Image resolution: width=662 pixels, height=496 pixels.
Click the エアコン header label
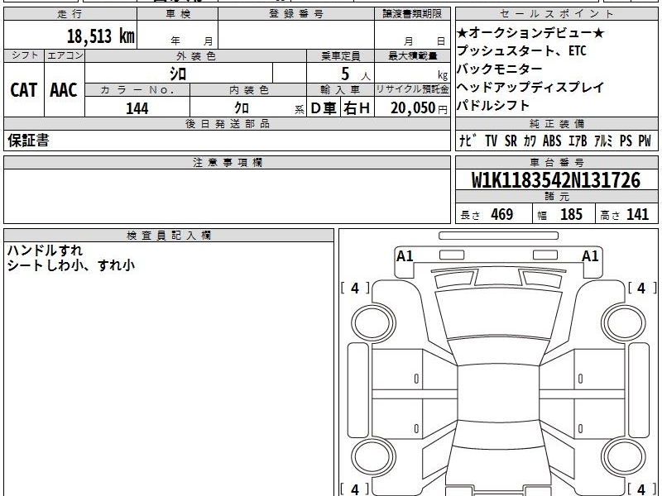tap(65, 55)
